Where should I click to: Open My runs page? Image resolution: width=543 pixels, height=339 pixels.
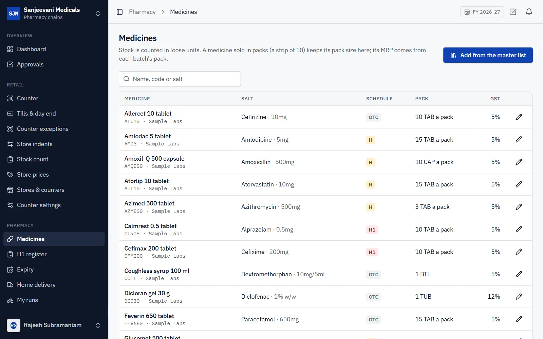tap(54, 300)
